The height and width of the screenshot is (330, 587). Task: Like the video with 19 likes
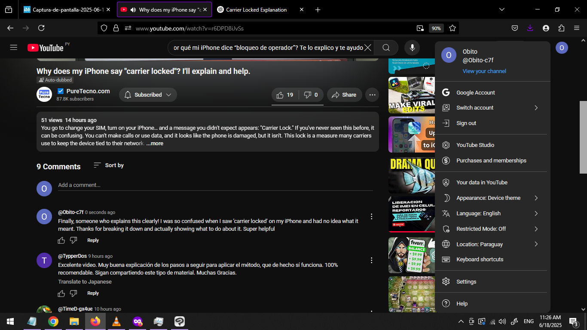(284, 95)
